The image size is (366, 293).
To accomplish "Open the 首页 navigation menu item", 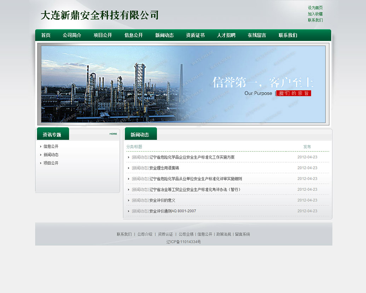I will 46,35.
